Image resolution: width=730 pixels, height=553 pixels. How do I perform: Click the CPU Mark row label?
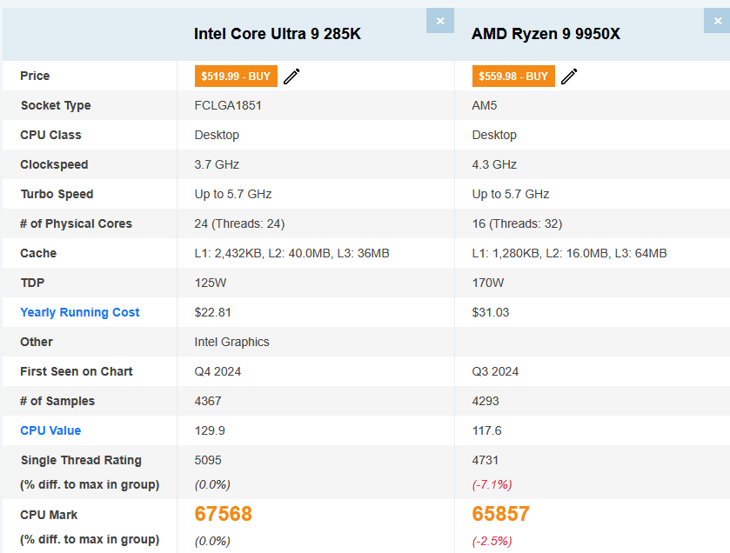point(49,515)
